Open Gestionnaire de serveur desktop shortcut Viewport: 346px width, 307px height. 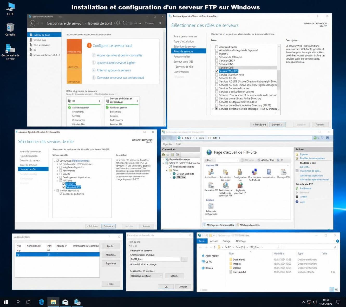(10, 52)
